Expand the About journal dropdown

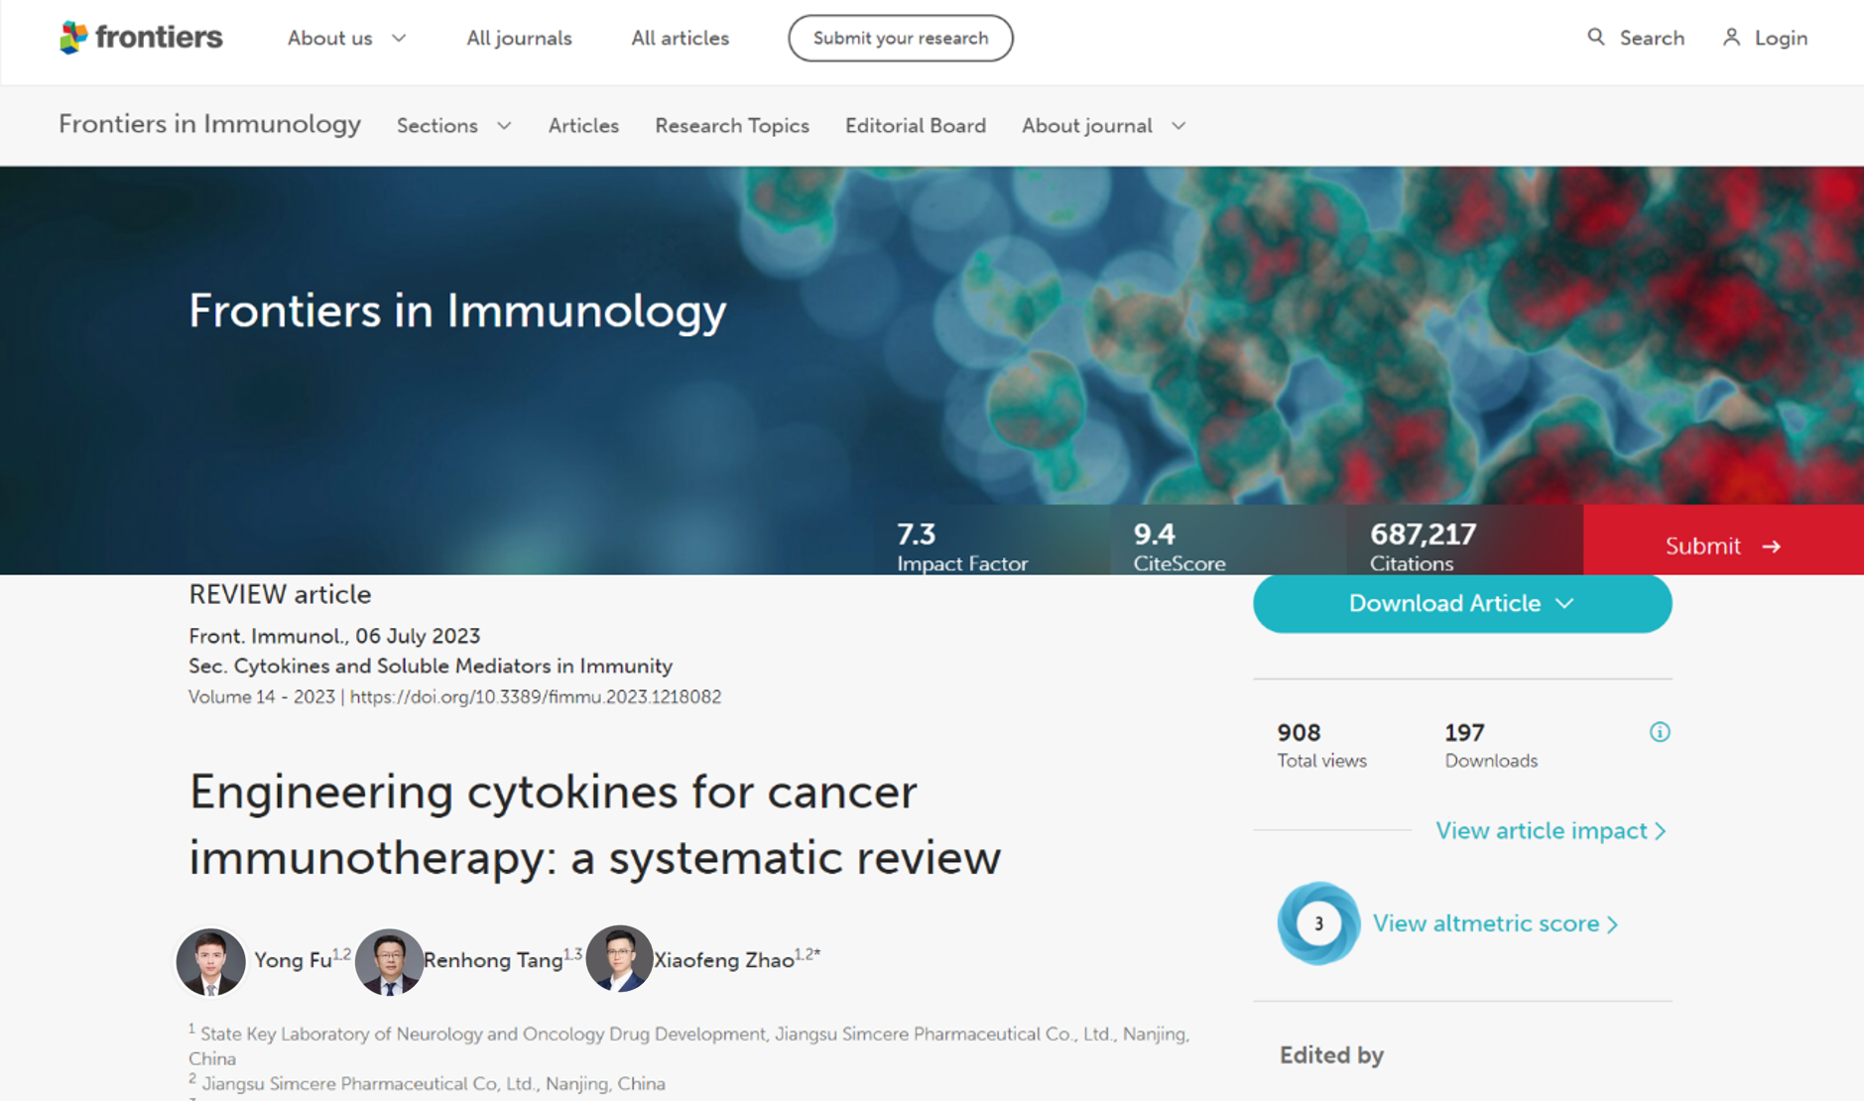(1103, 126)
